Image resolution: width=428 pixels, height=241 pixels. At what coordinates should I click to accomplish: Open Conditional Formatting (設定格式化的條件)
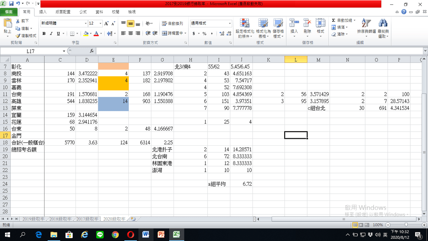tap(245, 28)
